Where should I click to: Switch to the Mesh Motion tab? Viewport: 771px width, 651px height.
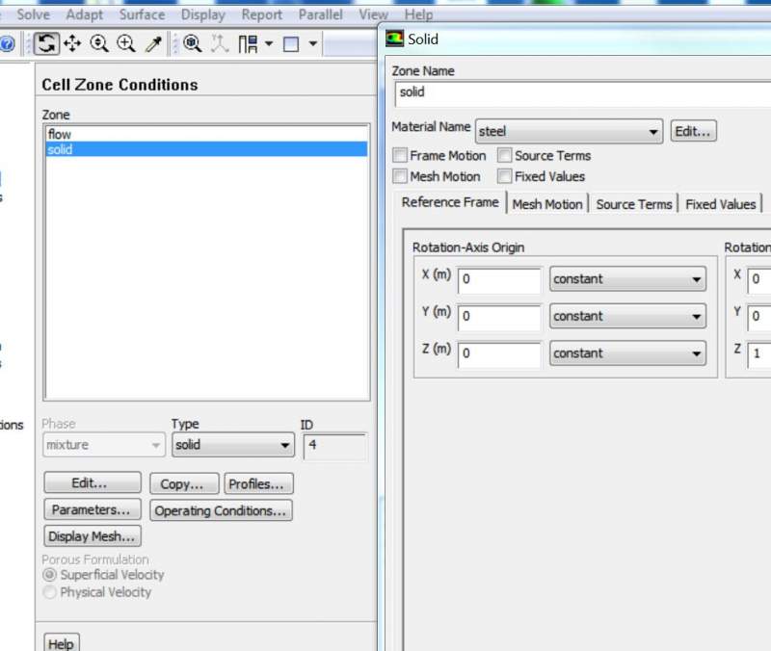(547, 204)
